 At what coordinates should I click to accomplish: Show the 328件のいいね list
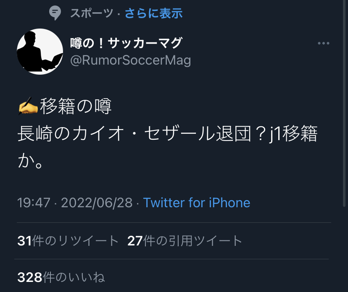61,277
